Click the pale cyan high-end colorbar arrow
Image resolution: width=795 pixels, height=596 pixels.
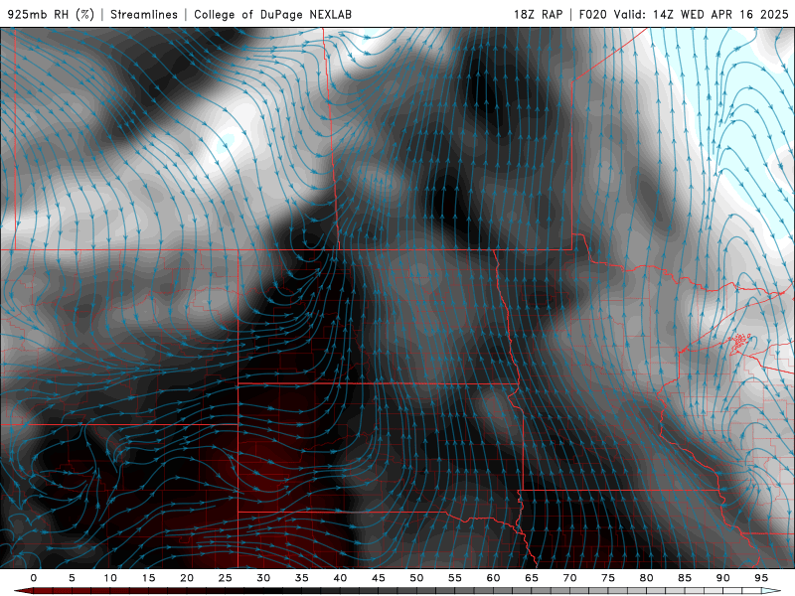(772, 591)
